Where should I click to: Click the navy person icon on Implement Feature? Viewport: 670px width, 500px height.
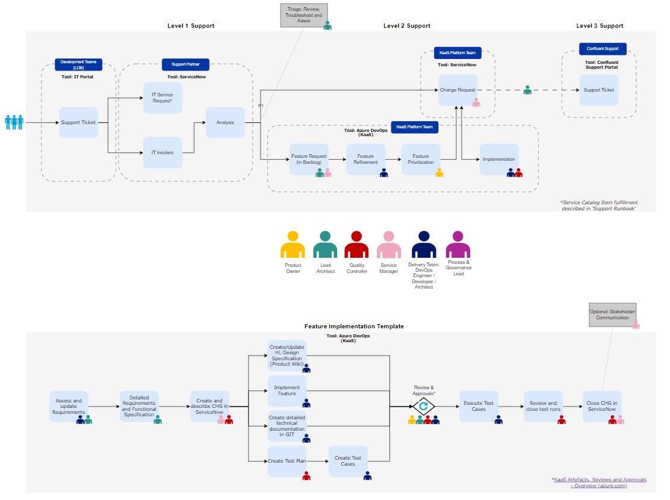[306, 403]
